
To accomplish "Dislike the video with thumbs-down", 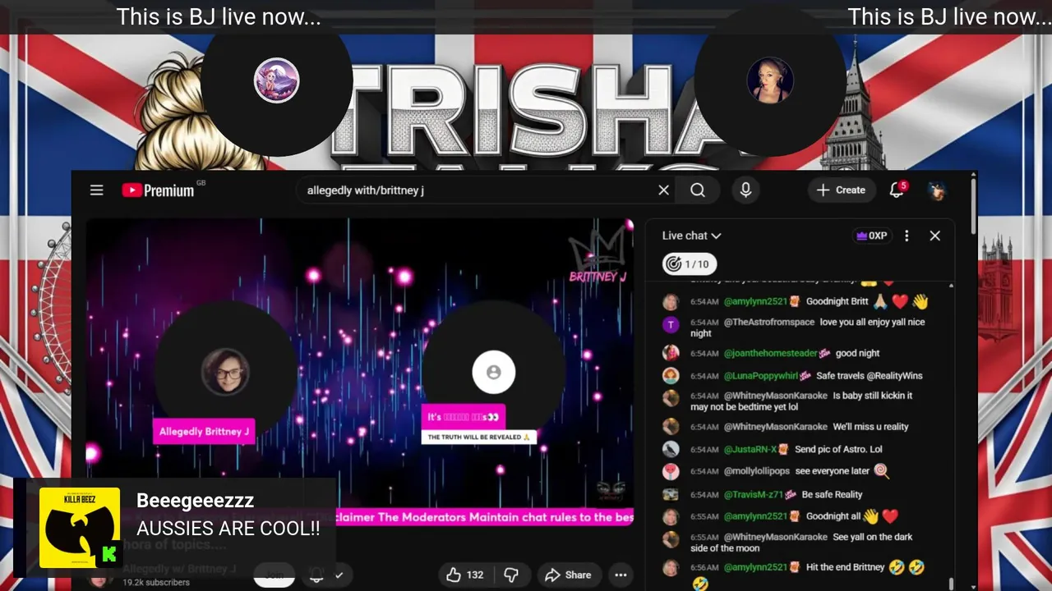I will tap(510, 575).
